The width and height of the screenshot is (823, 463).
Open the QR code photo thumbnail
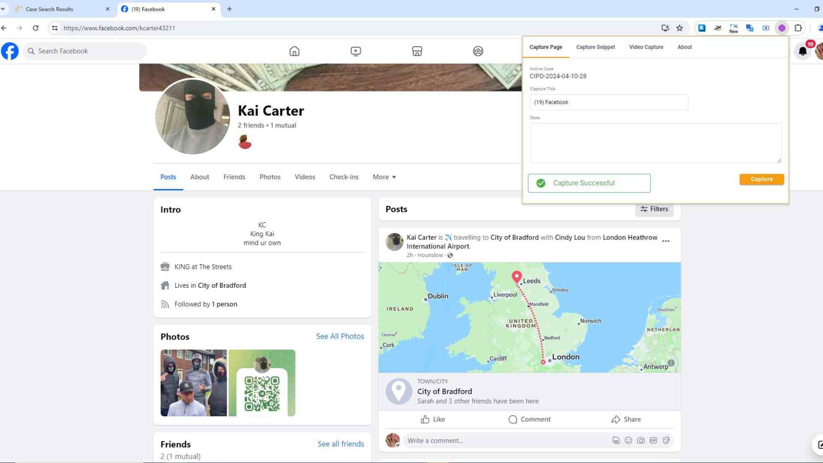pyautogui.click(x=261, y=382)
